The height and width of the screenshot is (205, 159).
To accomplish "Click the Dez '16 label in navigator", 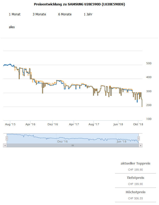I will [x=63, y=141].
